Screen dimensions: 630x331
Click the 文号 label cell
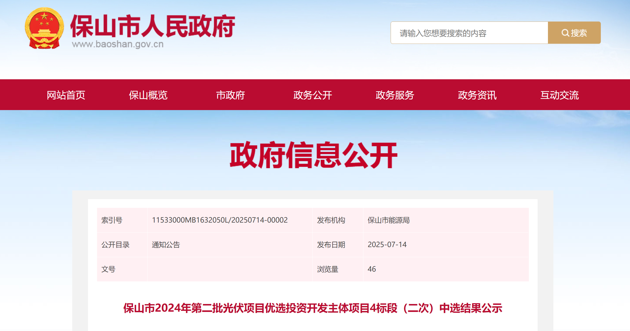pos(122,269)
